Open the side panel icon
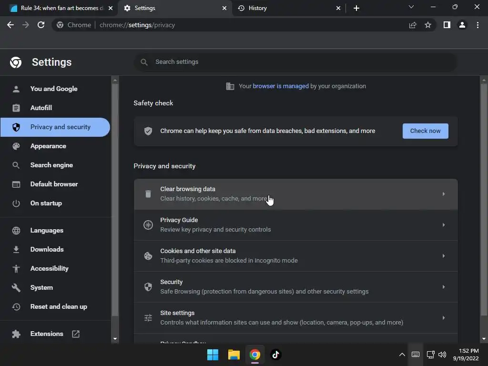This screenshot has width=488, height=366. coord(447,25)
